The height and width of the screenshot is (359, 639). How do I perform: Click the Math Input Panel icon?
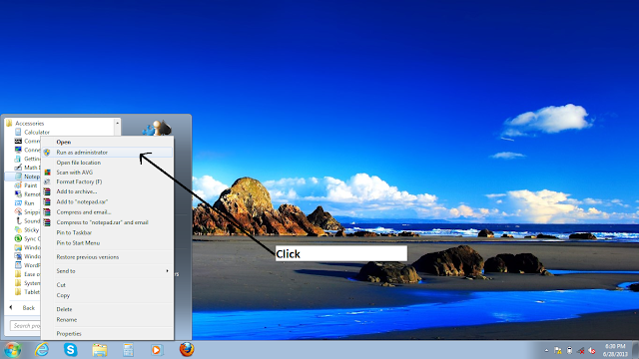(x=18, y=168)
